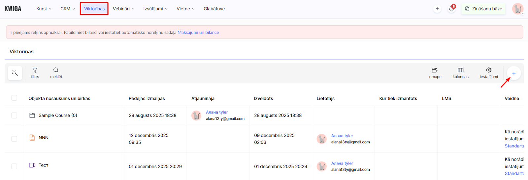Click the top bar plus icon
This screenshot has width=528, height=180.
point(437,9)
